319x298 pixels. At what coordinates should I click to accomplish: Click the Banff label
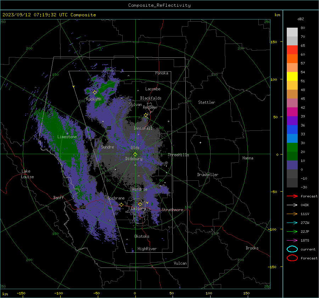pos(58,197)
